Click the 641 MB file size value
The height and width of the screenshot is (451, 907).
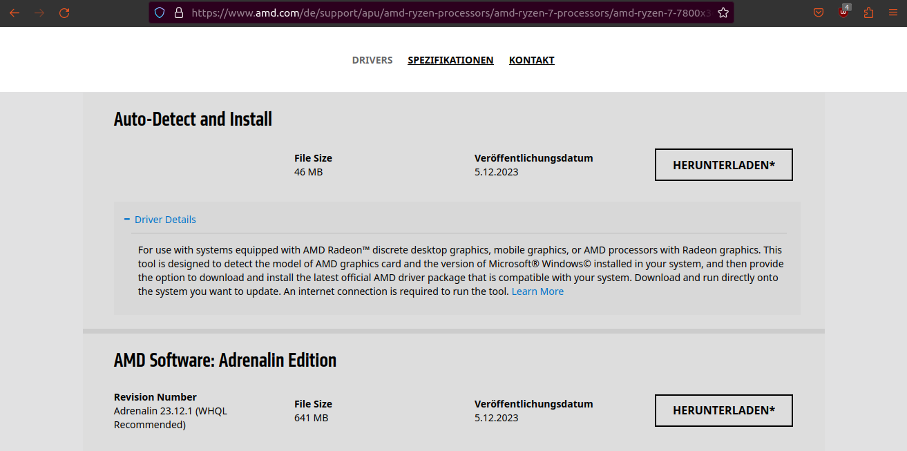(x=311, y=418)
